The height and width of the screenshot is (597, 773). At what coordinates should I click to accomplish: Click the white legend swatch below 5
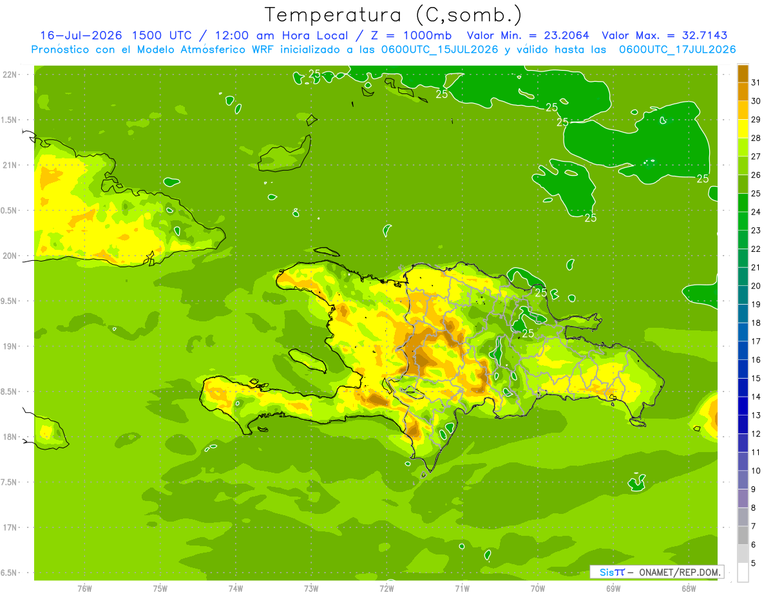(x=743, y=573)
